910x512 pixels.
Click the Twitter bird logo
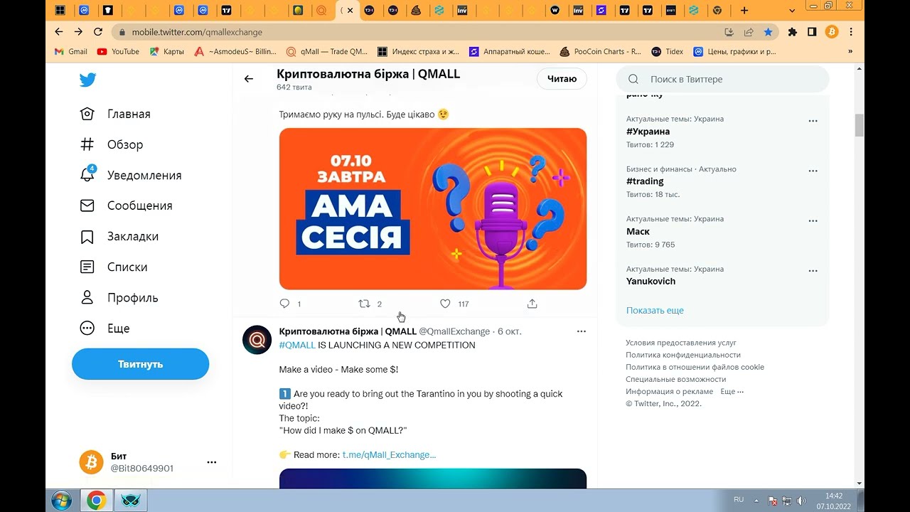[x=87, y=80]
